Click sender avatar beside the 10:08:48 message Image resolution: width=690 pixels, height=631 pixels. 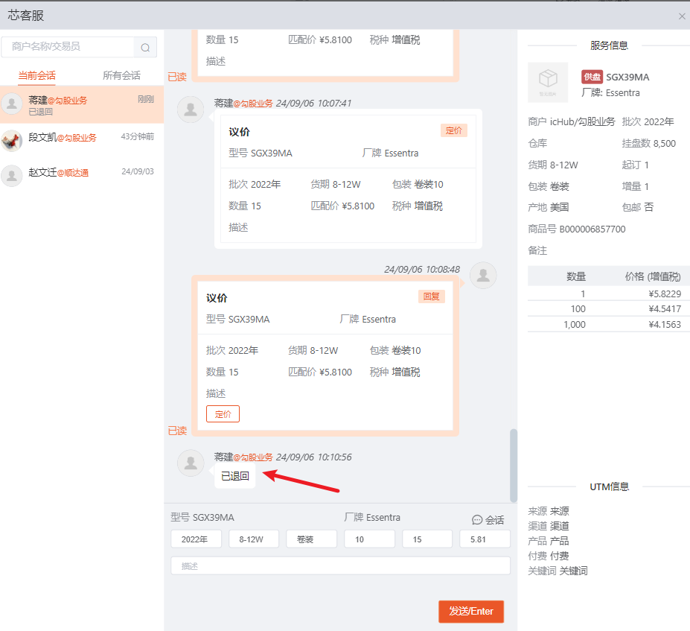click(x=483, y=275)
